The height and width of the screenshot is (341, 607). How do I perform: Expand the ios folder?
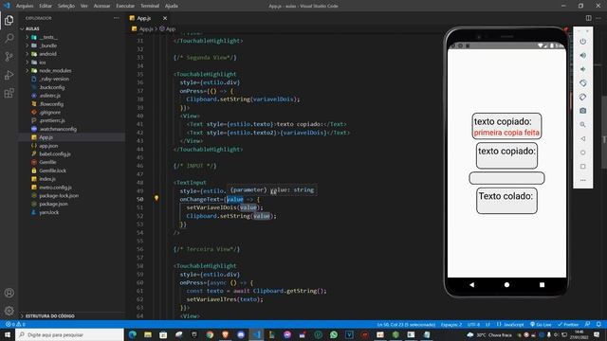(42, 63)
